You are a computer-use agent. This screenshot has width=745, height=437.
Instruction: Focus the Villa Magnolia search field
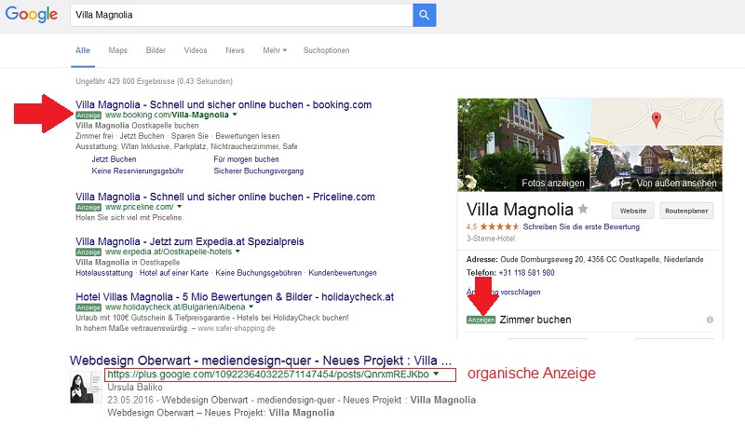pos(241,15)
